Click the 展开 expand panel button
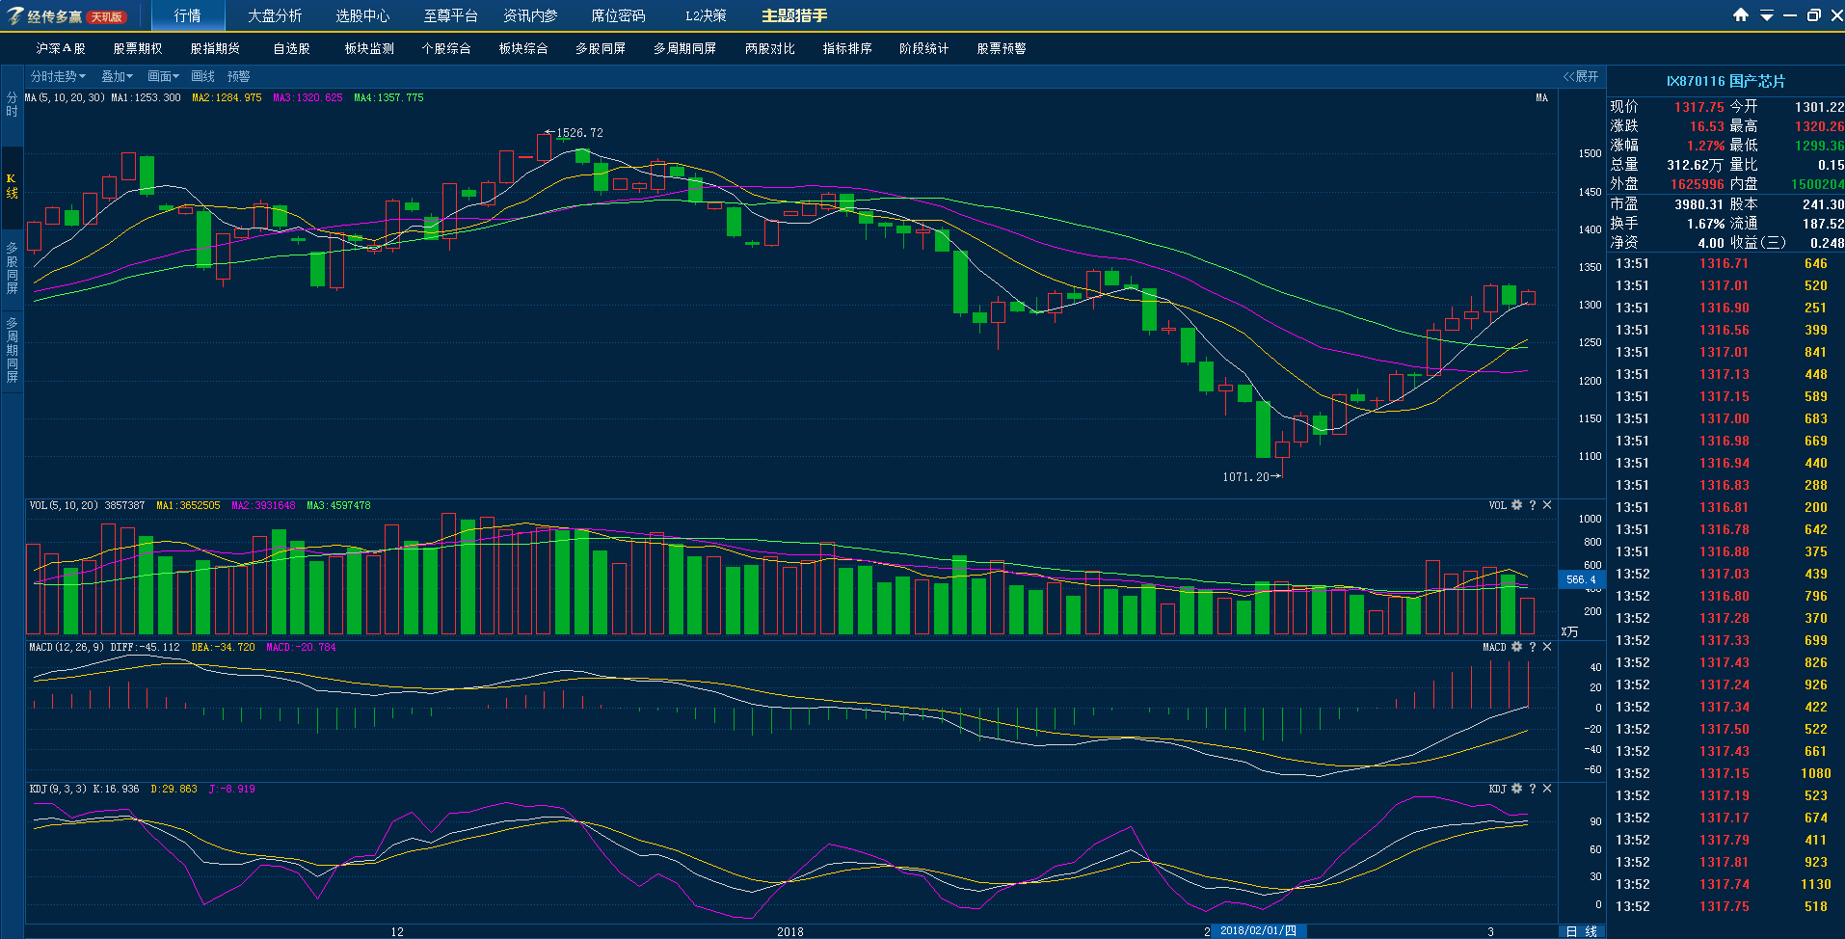The image size is (1845, 939). (1581, 76)
